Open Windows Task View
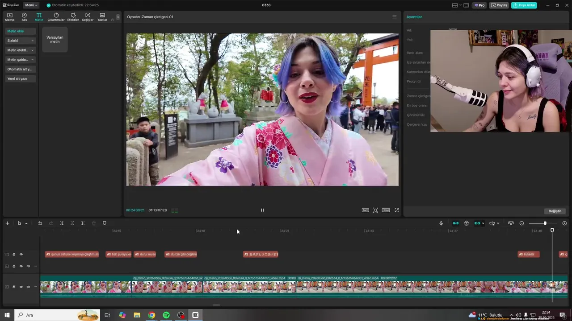This screenshot has width=572, height=321. point(107,315)
